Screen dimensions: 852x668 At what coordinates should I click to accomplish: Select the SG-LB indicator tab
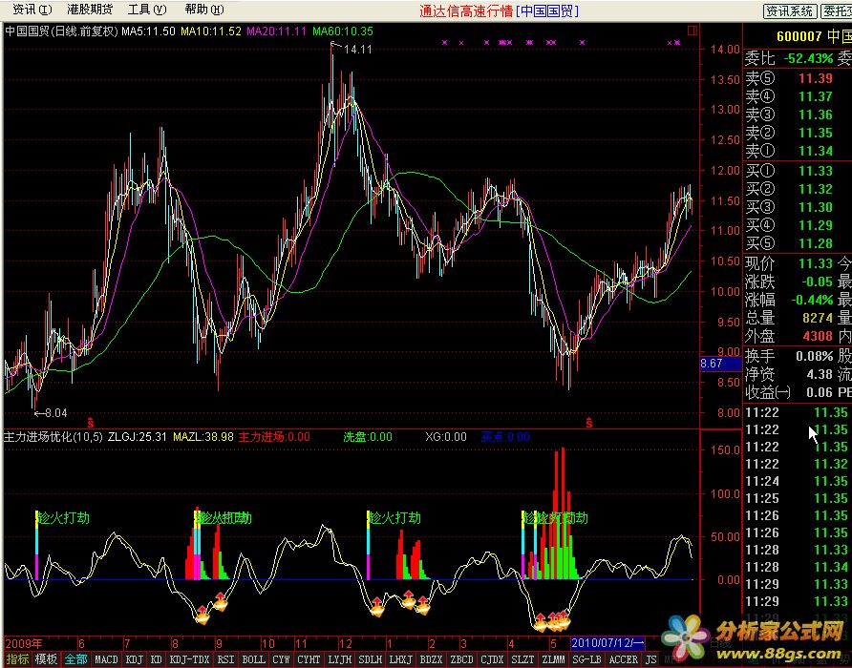[x=586, y=659]
